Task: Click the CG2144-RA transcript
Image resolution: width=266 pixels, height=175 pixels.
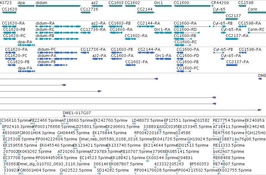Action: tap(146, 26)
